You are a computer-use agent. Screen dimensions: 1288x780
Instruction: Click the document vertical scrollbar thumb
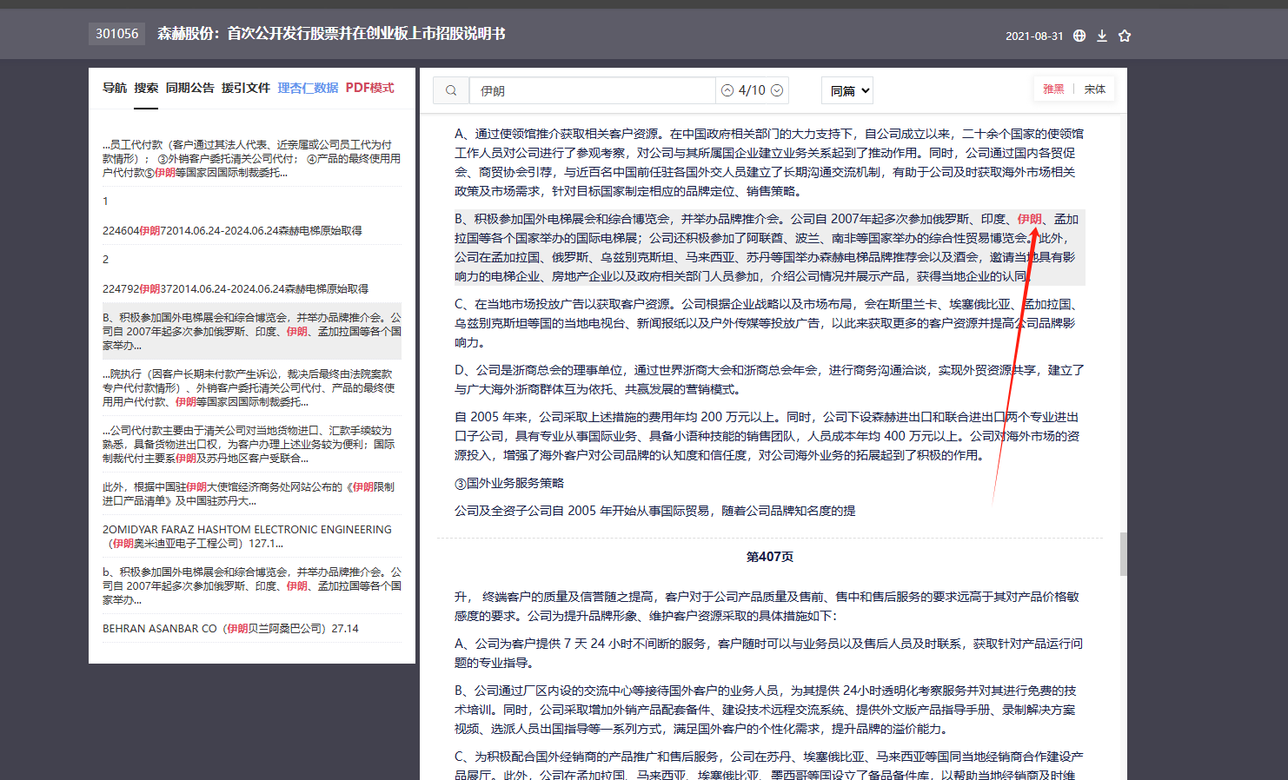(1123, 554)
